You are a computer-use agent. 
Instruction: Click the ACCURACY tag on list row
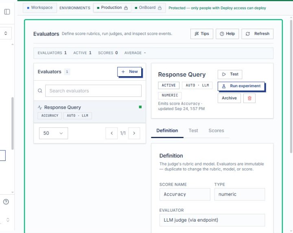tap(50, 116)
